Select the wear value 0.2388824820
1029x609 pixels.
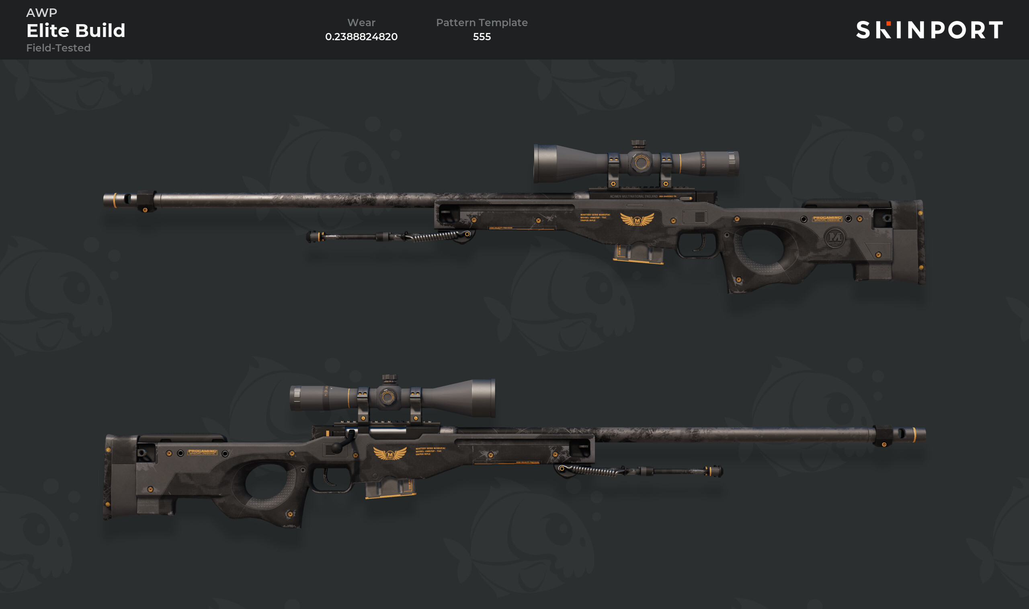coord(361,37)
